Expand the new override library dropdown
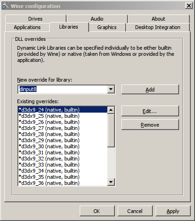This screenshot has width=195, height=221. tap(111, 89)
